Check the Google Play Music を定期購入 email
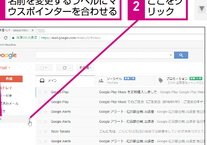Screen dimensions: 207x145 pyautogui.click(x=40, y=92)
